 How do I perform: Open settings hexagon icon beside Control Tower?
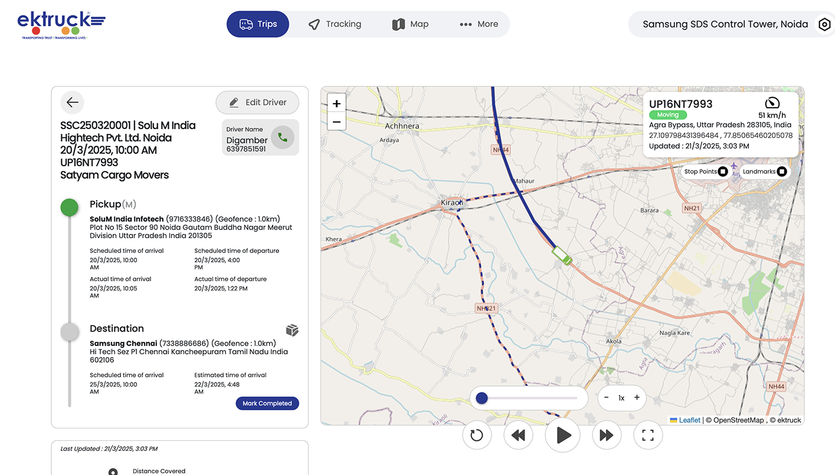coord(824,25)
